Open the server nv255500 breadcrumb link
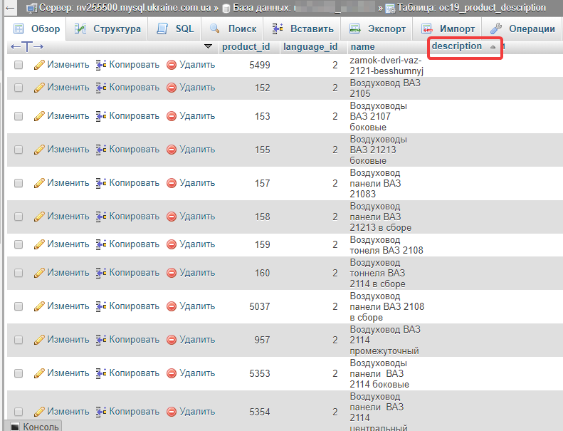 coord(126,8)
